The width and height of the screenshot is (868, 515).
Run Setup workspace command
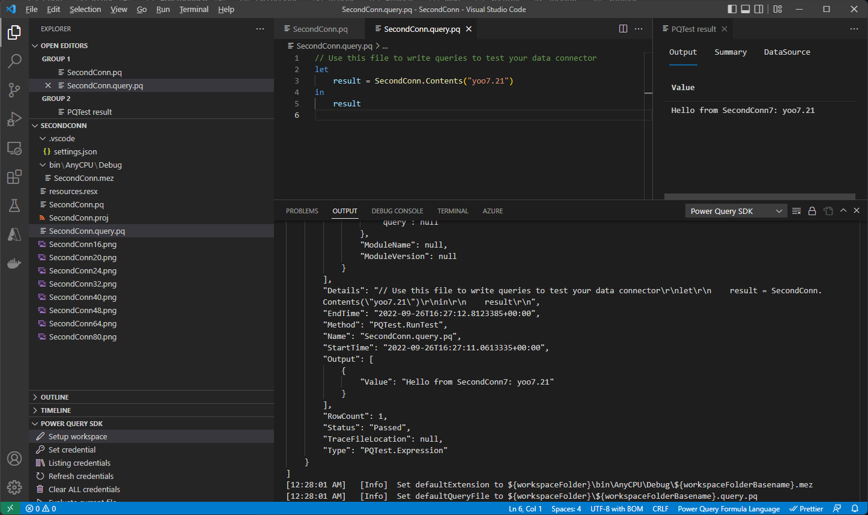click(x=151, y=437)
